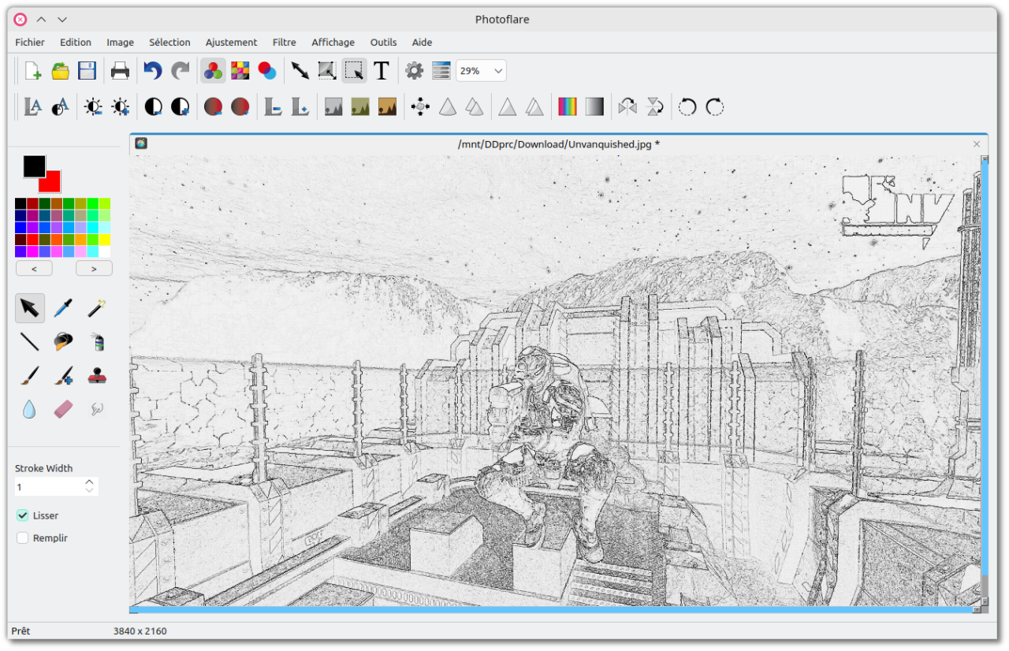Select the pink Eraser tool

pyautogui.click(x=63, y=409)
